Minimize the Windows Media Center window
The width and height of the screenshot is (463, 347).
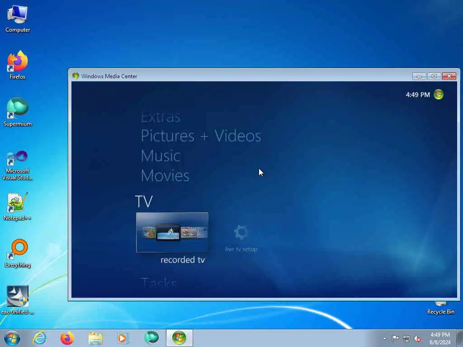click(419, 76)
